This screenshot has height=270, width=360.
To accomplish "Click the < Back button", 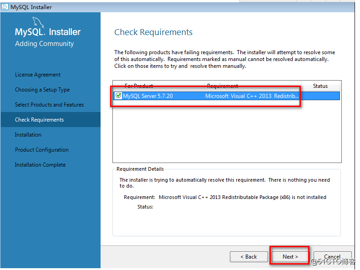I will click(x=248, y=256).
